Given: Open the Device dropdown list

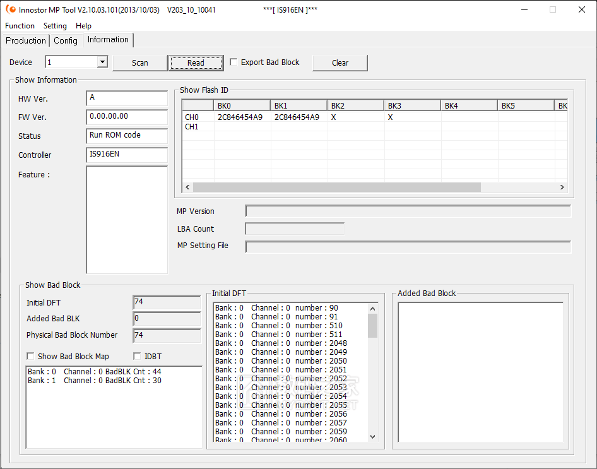Looking at the screenshot, I should coord(102,62).
